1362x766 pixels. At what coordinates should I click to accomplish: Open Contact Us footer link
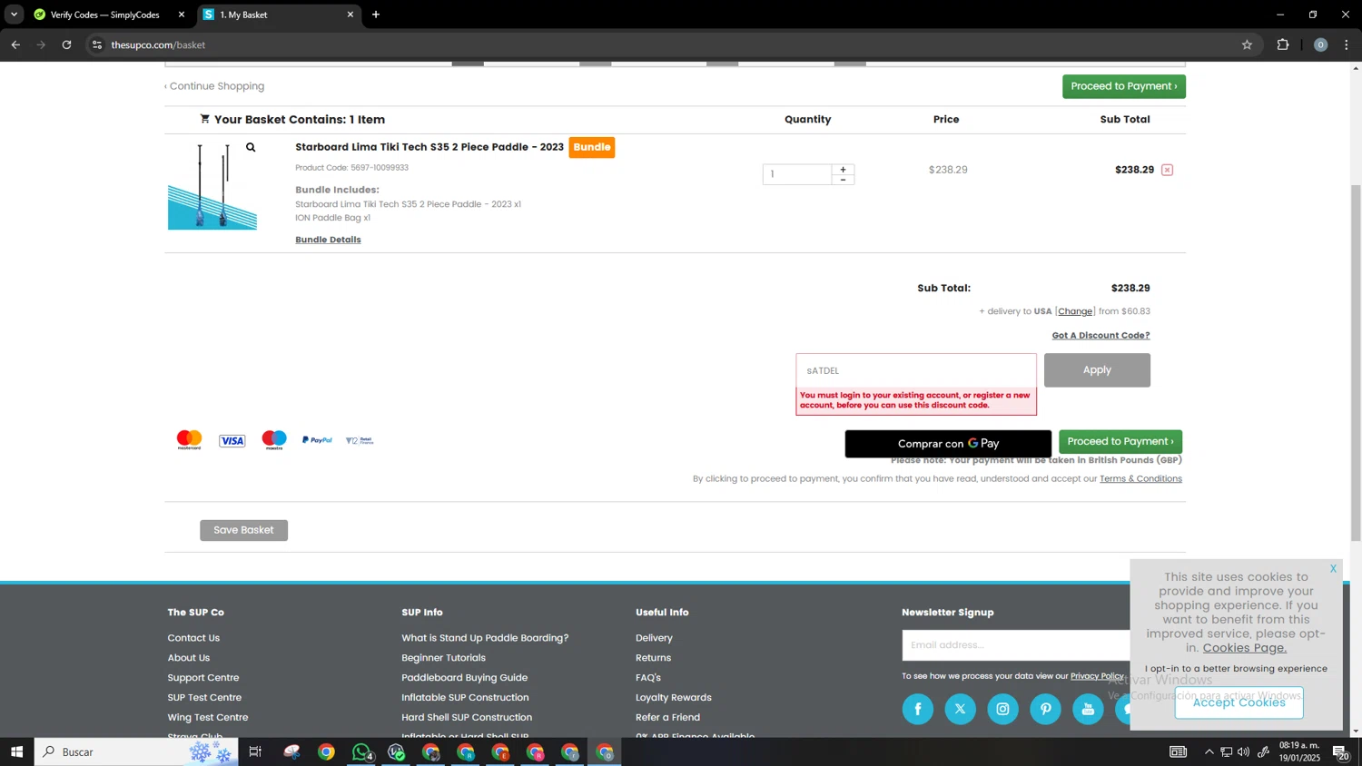point(193,638)
